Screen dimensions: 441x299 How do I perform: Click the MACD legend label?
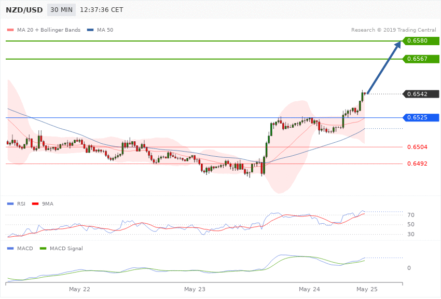[25, 248]
